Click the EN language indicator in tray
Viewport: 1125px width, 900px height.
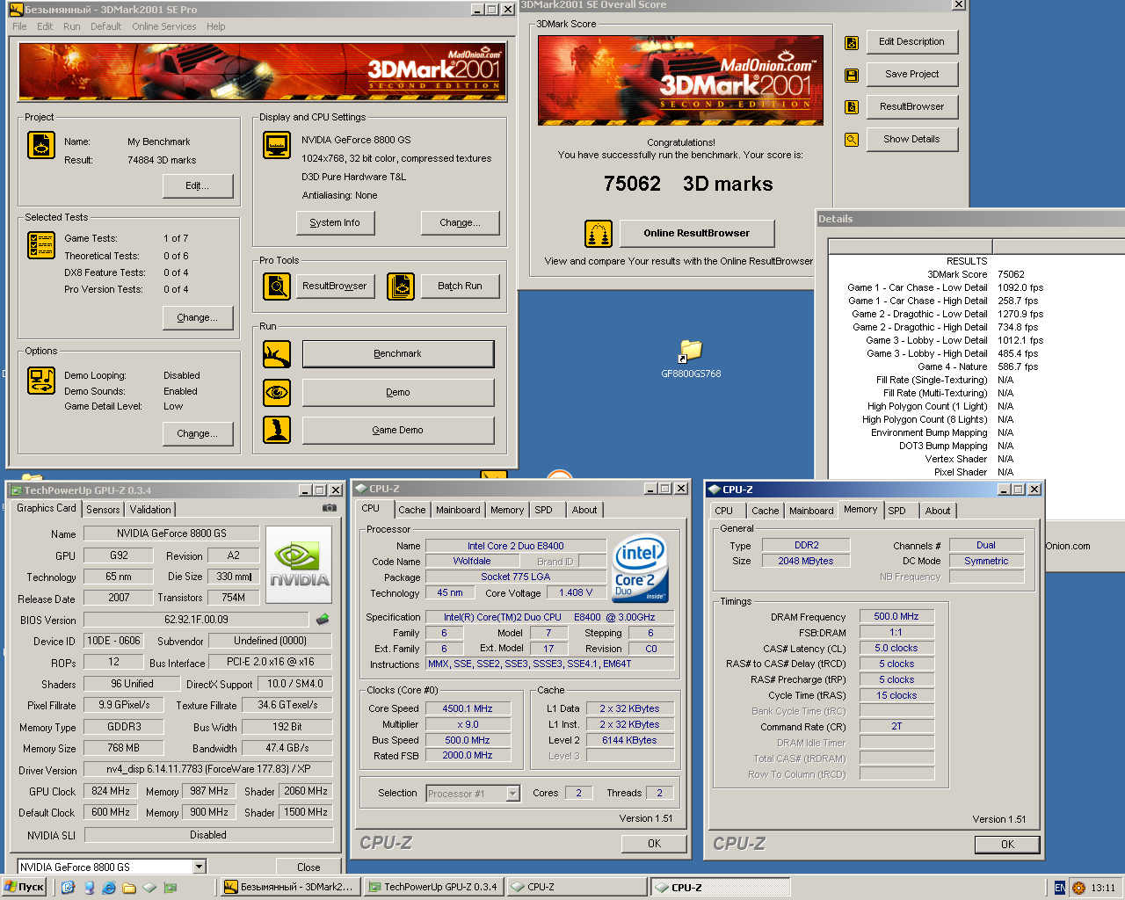tap(1060, 888)
